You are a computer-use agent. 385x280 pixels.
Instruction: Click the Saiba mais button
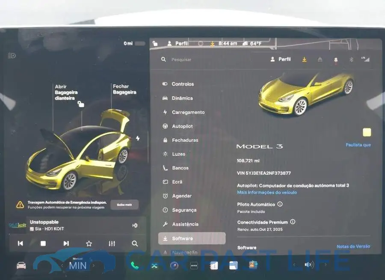pos(124,205)
